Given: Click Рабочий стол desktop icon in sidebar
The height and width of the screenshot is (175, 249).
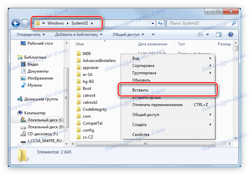Looking at the screenshot, I should 23,43.
